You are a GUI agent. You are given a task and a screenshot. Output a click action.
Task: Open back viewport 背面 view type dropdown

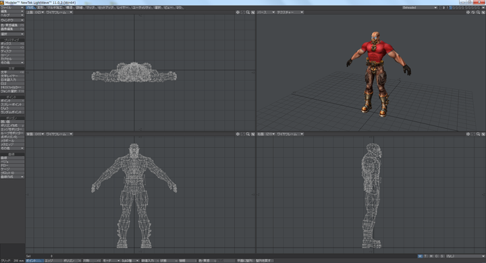click(x=35, y=134)
